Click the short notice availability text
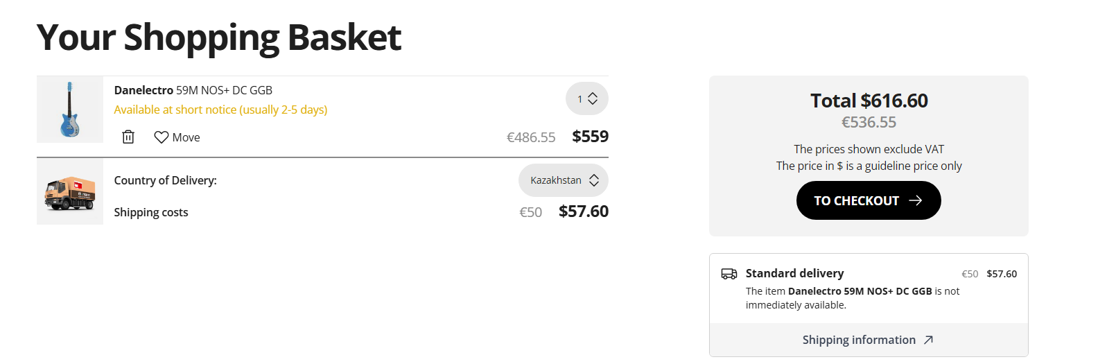1116x364 pixels. [220, 110]
